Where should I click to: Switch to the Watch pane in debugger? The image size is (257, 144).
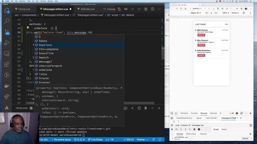(x=224, y=129)
